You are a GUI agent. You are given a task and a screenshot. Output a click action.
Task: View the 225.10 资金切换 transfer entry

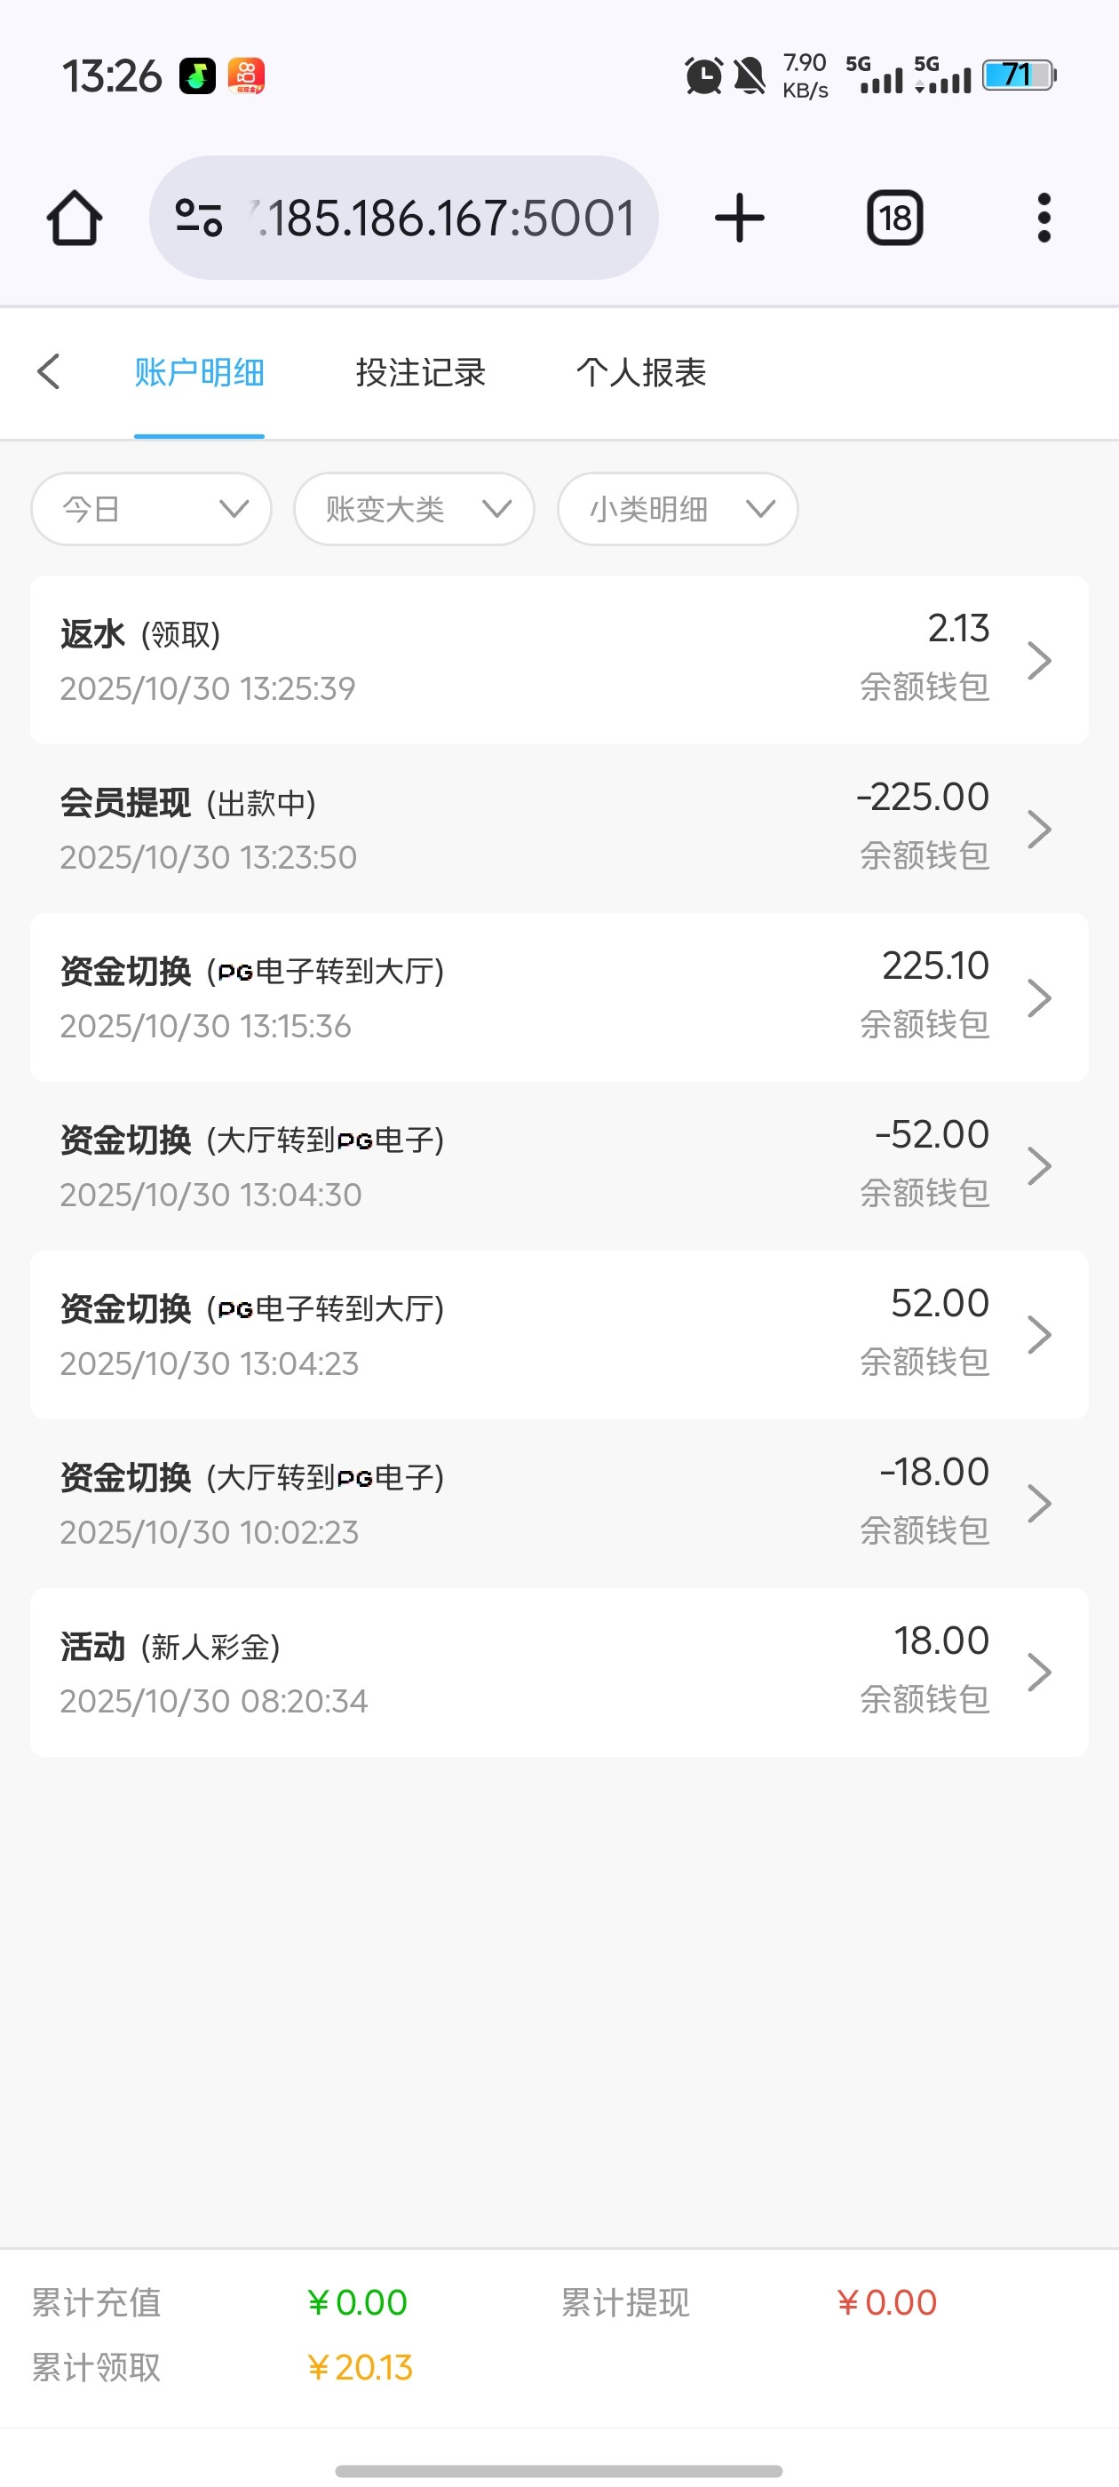(x=559, y=997)
